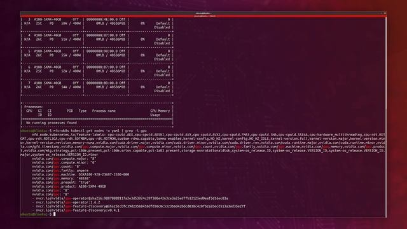Click the shell prompt cursor on the last line
Screen dimensions: 407x229
click(55, 214)
